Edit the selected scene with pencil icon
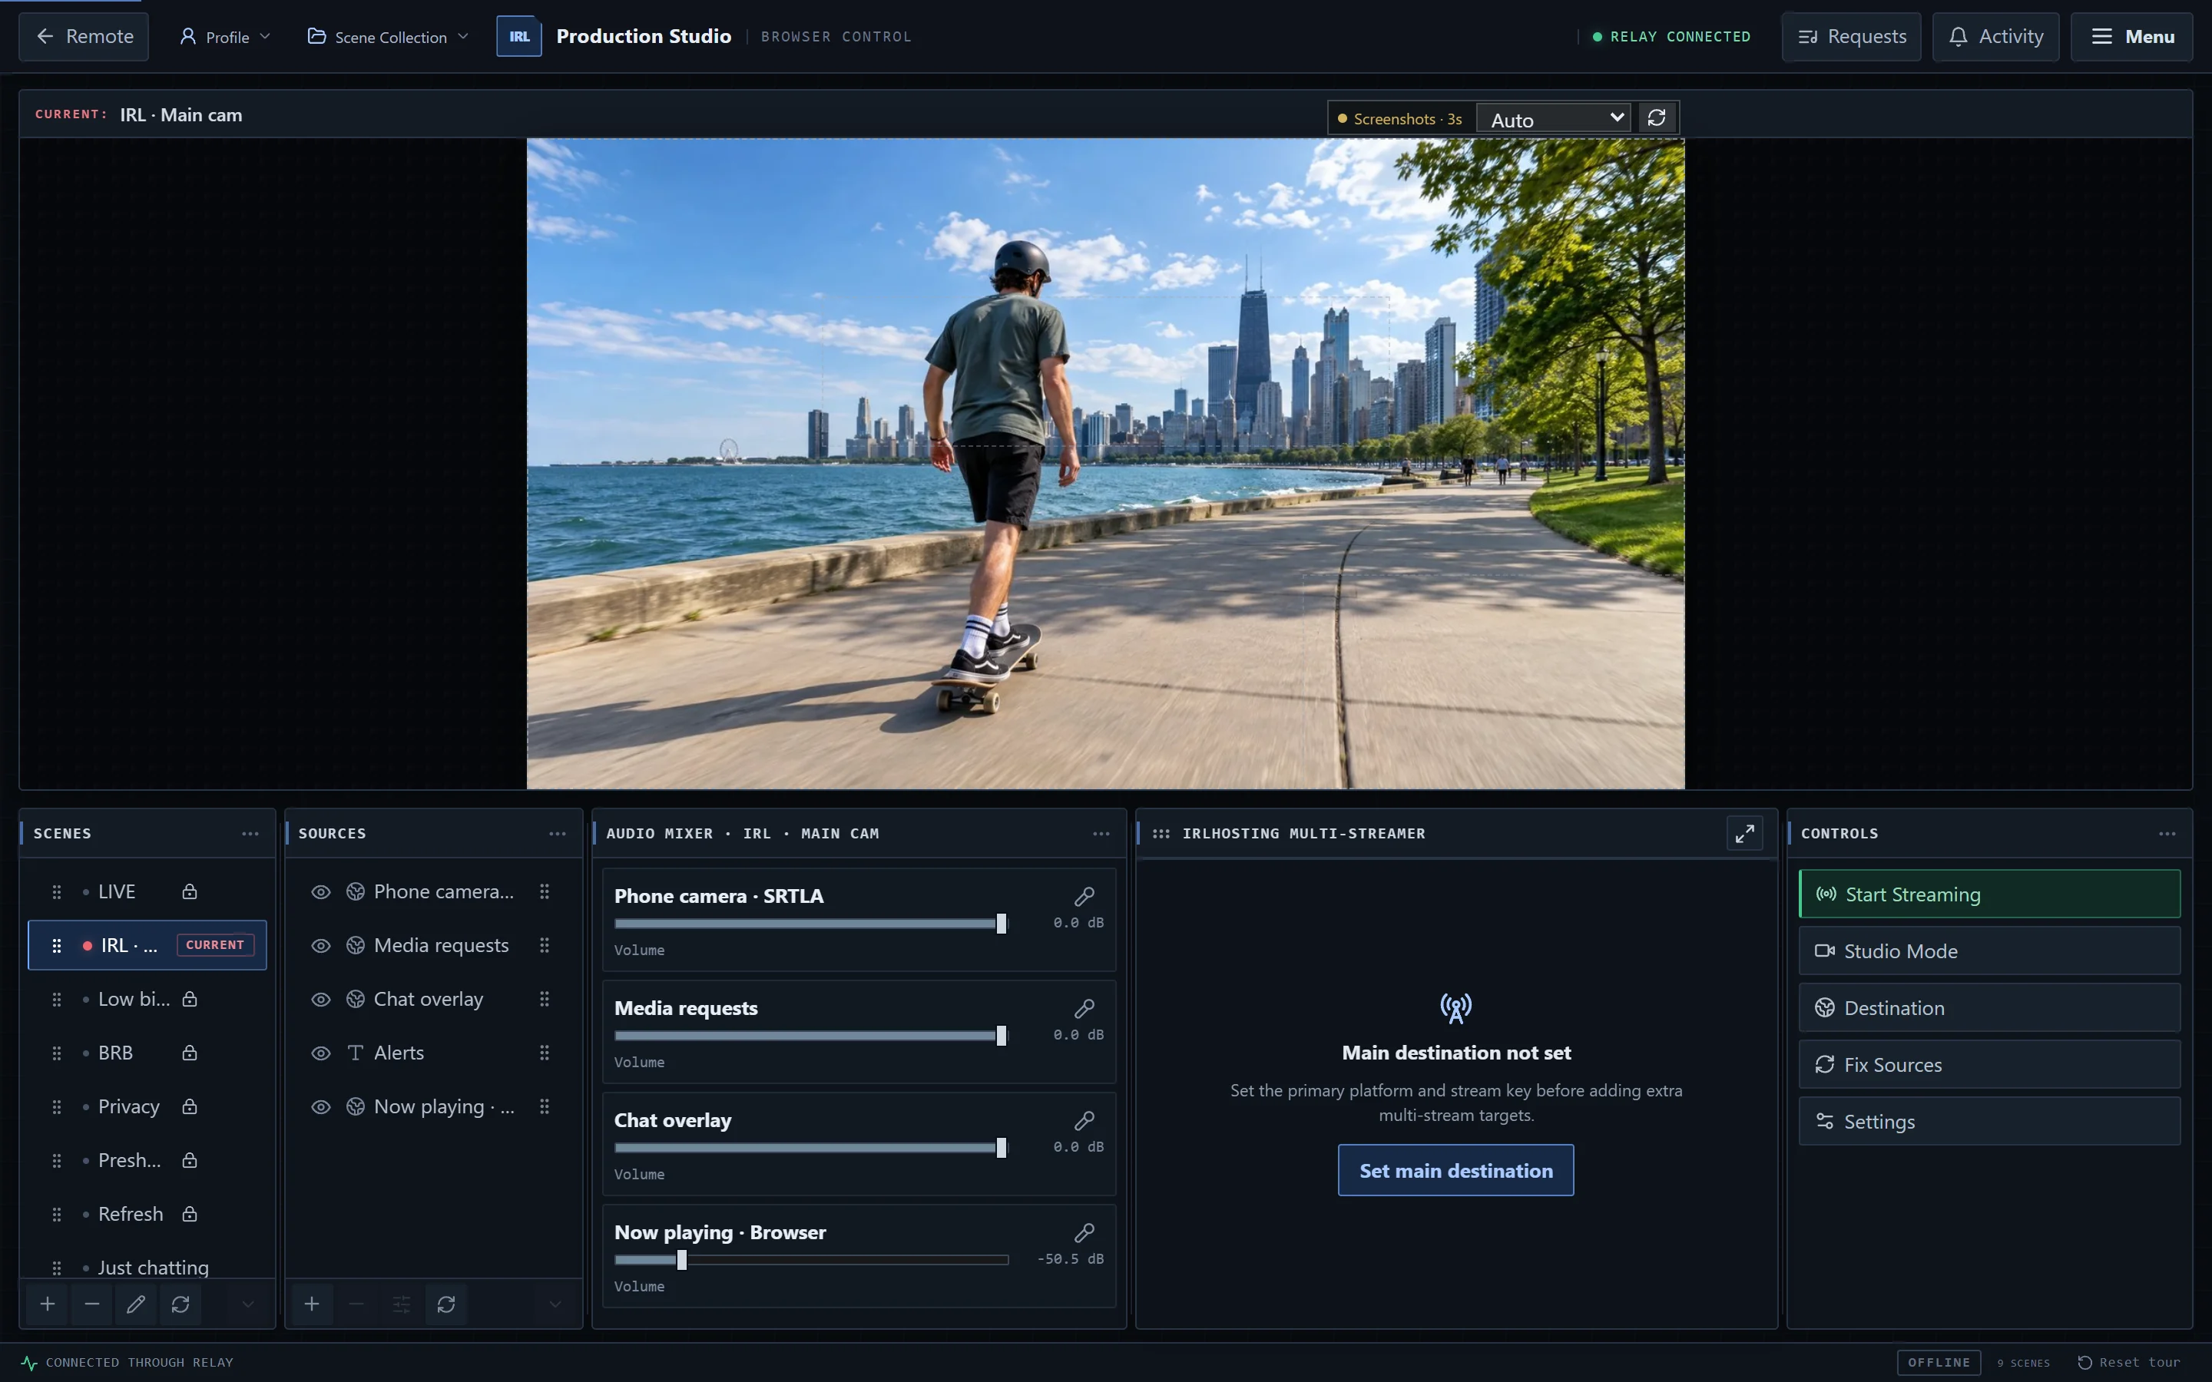This screenshot has height=1382, width=2212. (x=136, y=1304)
